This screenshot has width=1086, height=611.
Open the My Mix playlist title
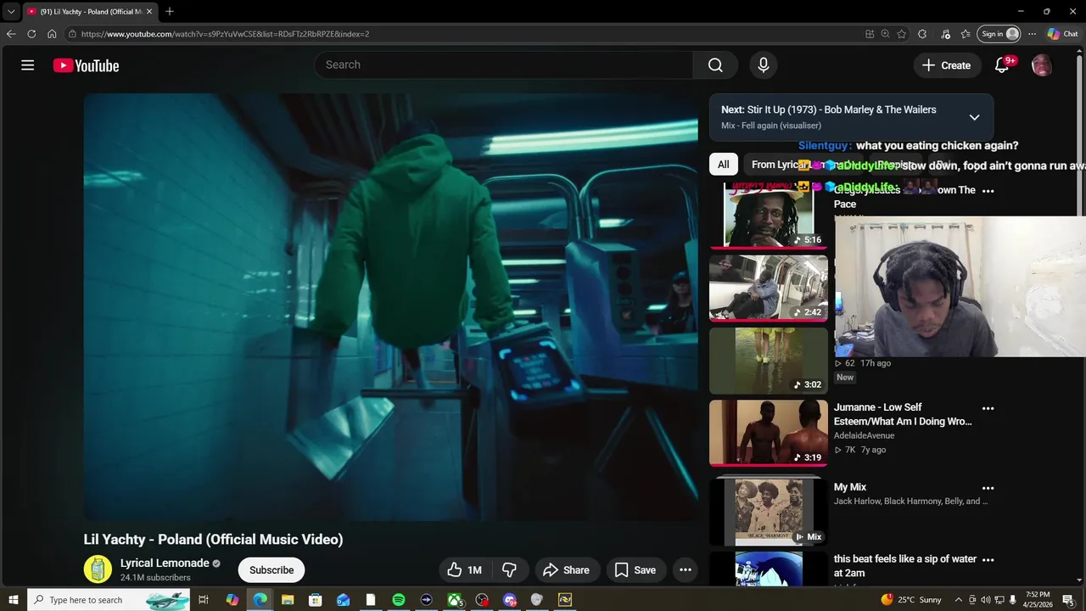tap(850, 487)
